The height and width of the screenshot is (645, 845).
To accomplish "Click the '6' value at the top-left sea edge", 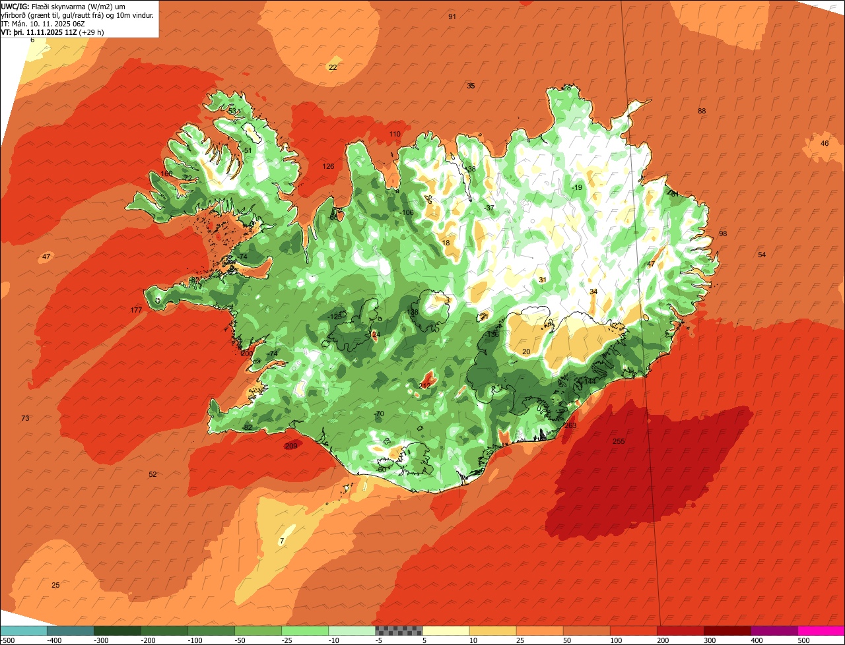I will tap(32, 40).
